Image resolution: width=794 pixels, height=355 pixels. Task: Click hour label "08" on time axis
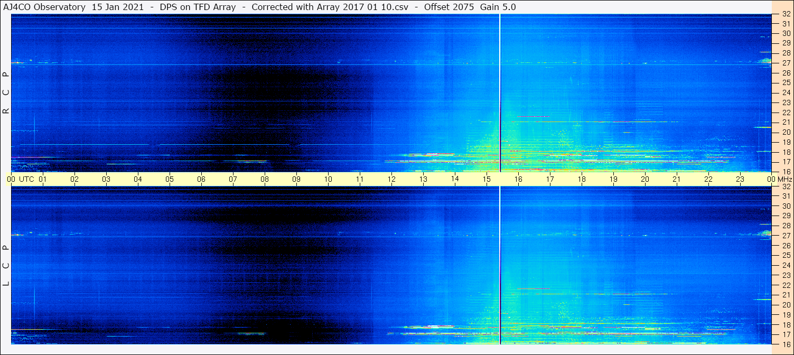pyautogui.click(x=265, y=179)
